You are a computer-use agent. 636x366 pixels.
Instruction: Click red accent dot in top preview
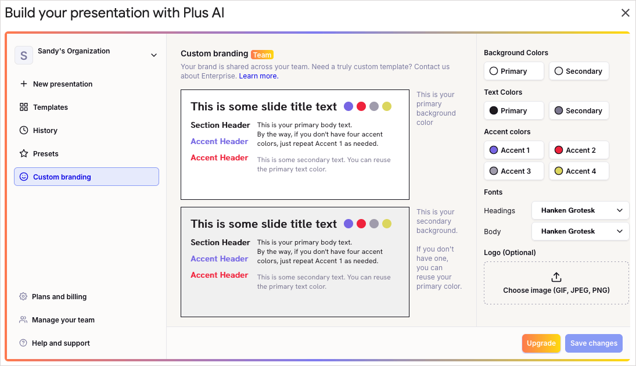[361, 106]
